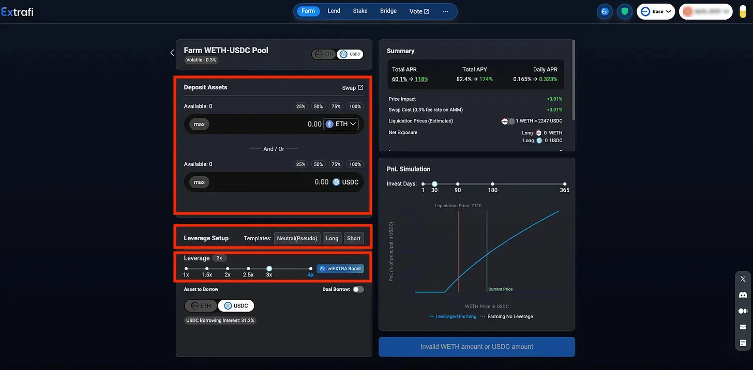The image size is (753, 370).
Task: Set invest days to 1
Action: pyautogui.click(x=423, y=184)
